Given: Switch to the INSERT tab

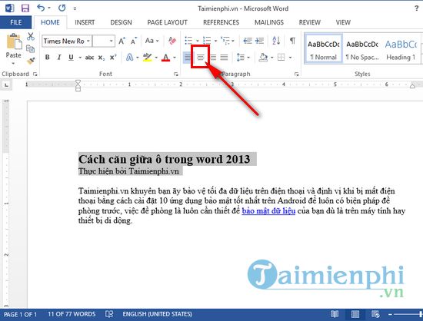Looking at the screenshot, I should (85, 22).
